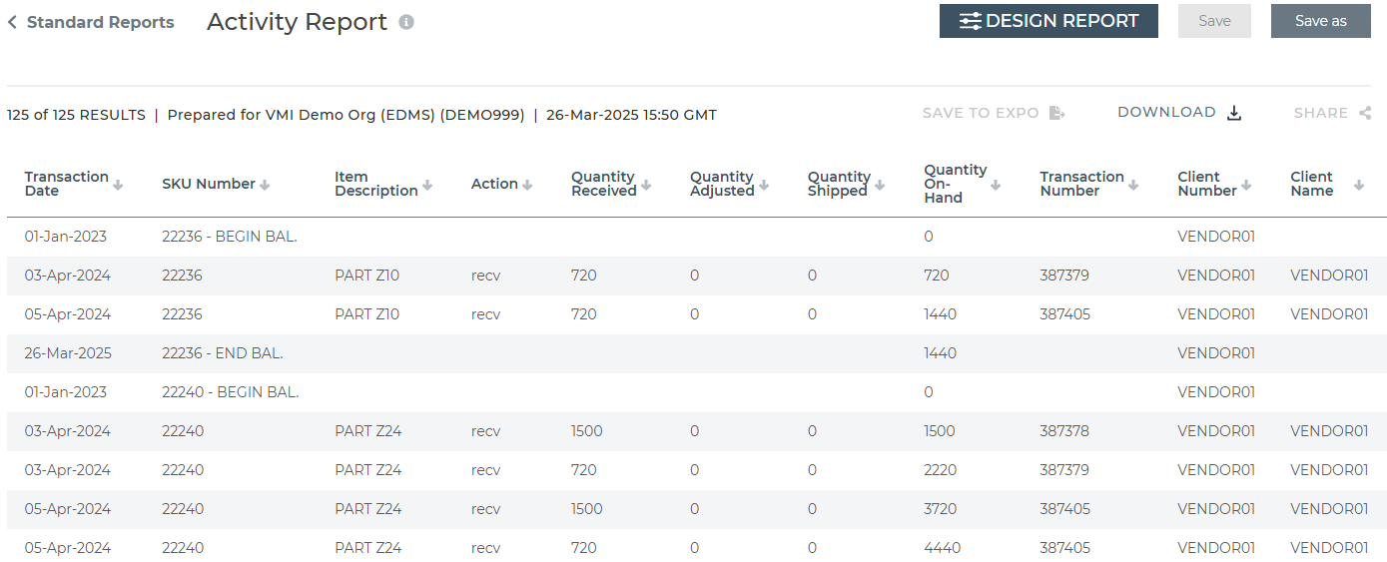Sort Quantity On-Hand column arrow
The width and height of the screenshot is (1387, 562).
click(996, 185)
